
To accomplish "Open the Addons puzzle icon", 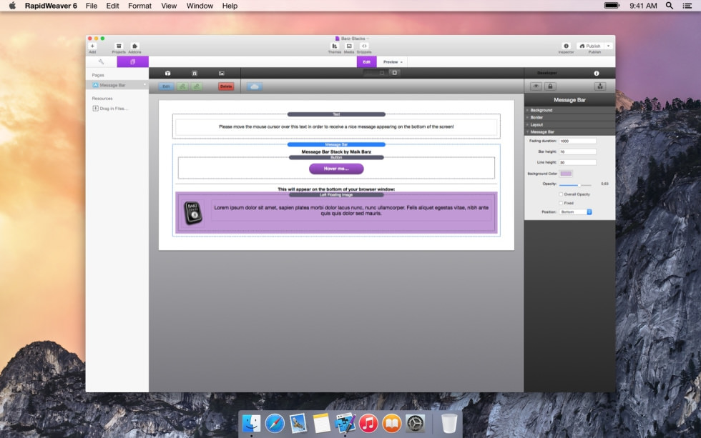I will [x=134, y=46].
